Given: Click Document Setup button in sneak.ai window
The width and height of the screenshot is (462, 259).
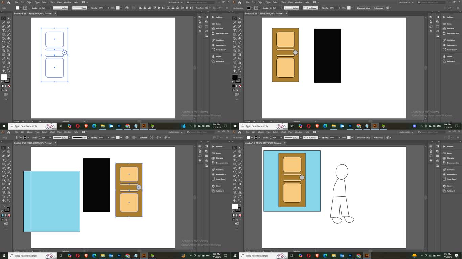Looking at the screenshot, I should pos(363,138).
